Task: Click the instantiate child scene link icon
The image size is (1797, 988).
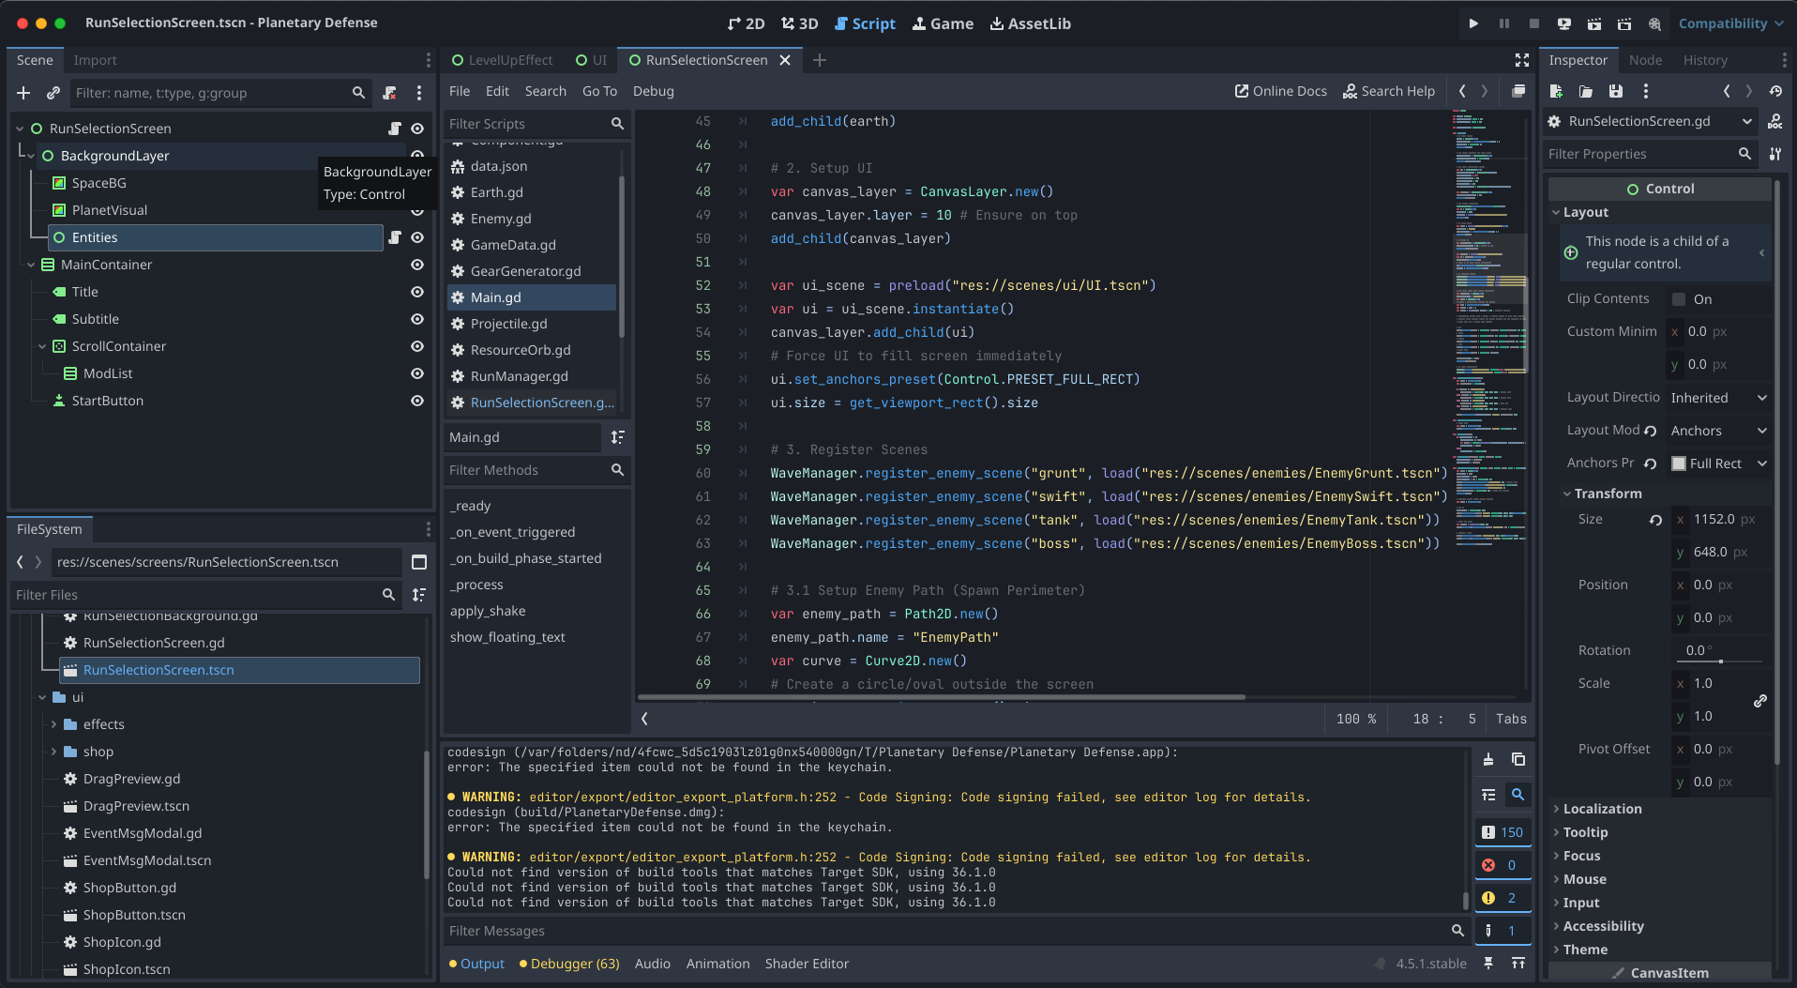Action: tap(53, 93)
